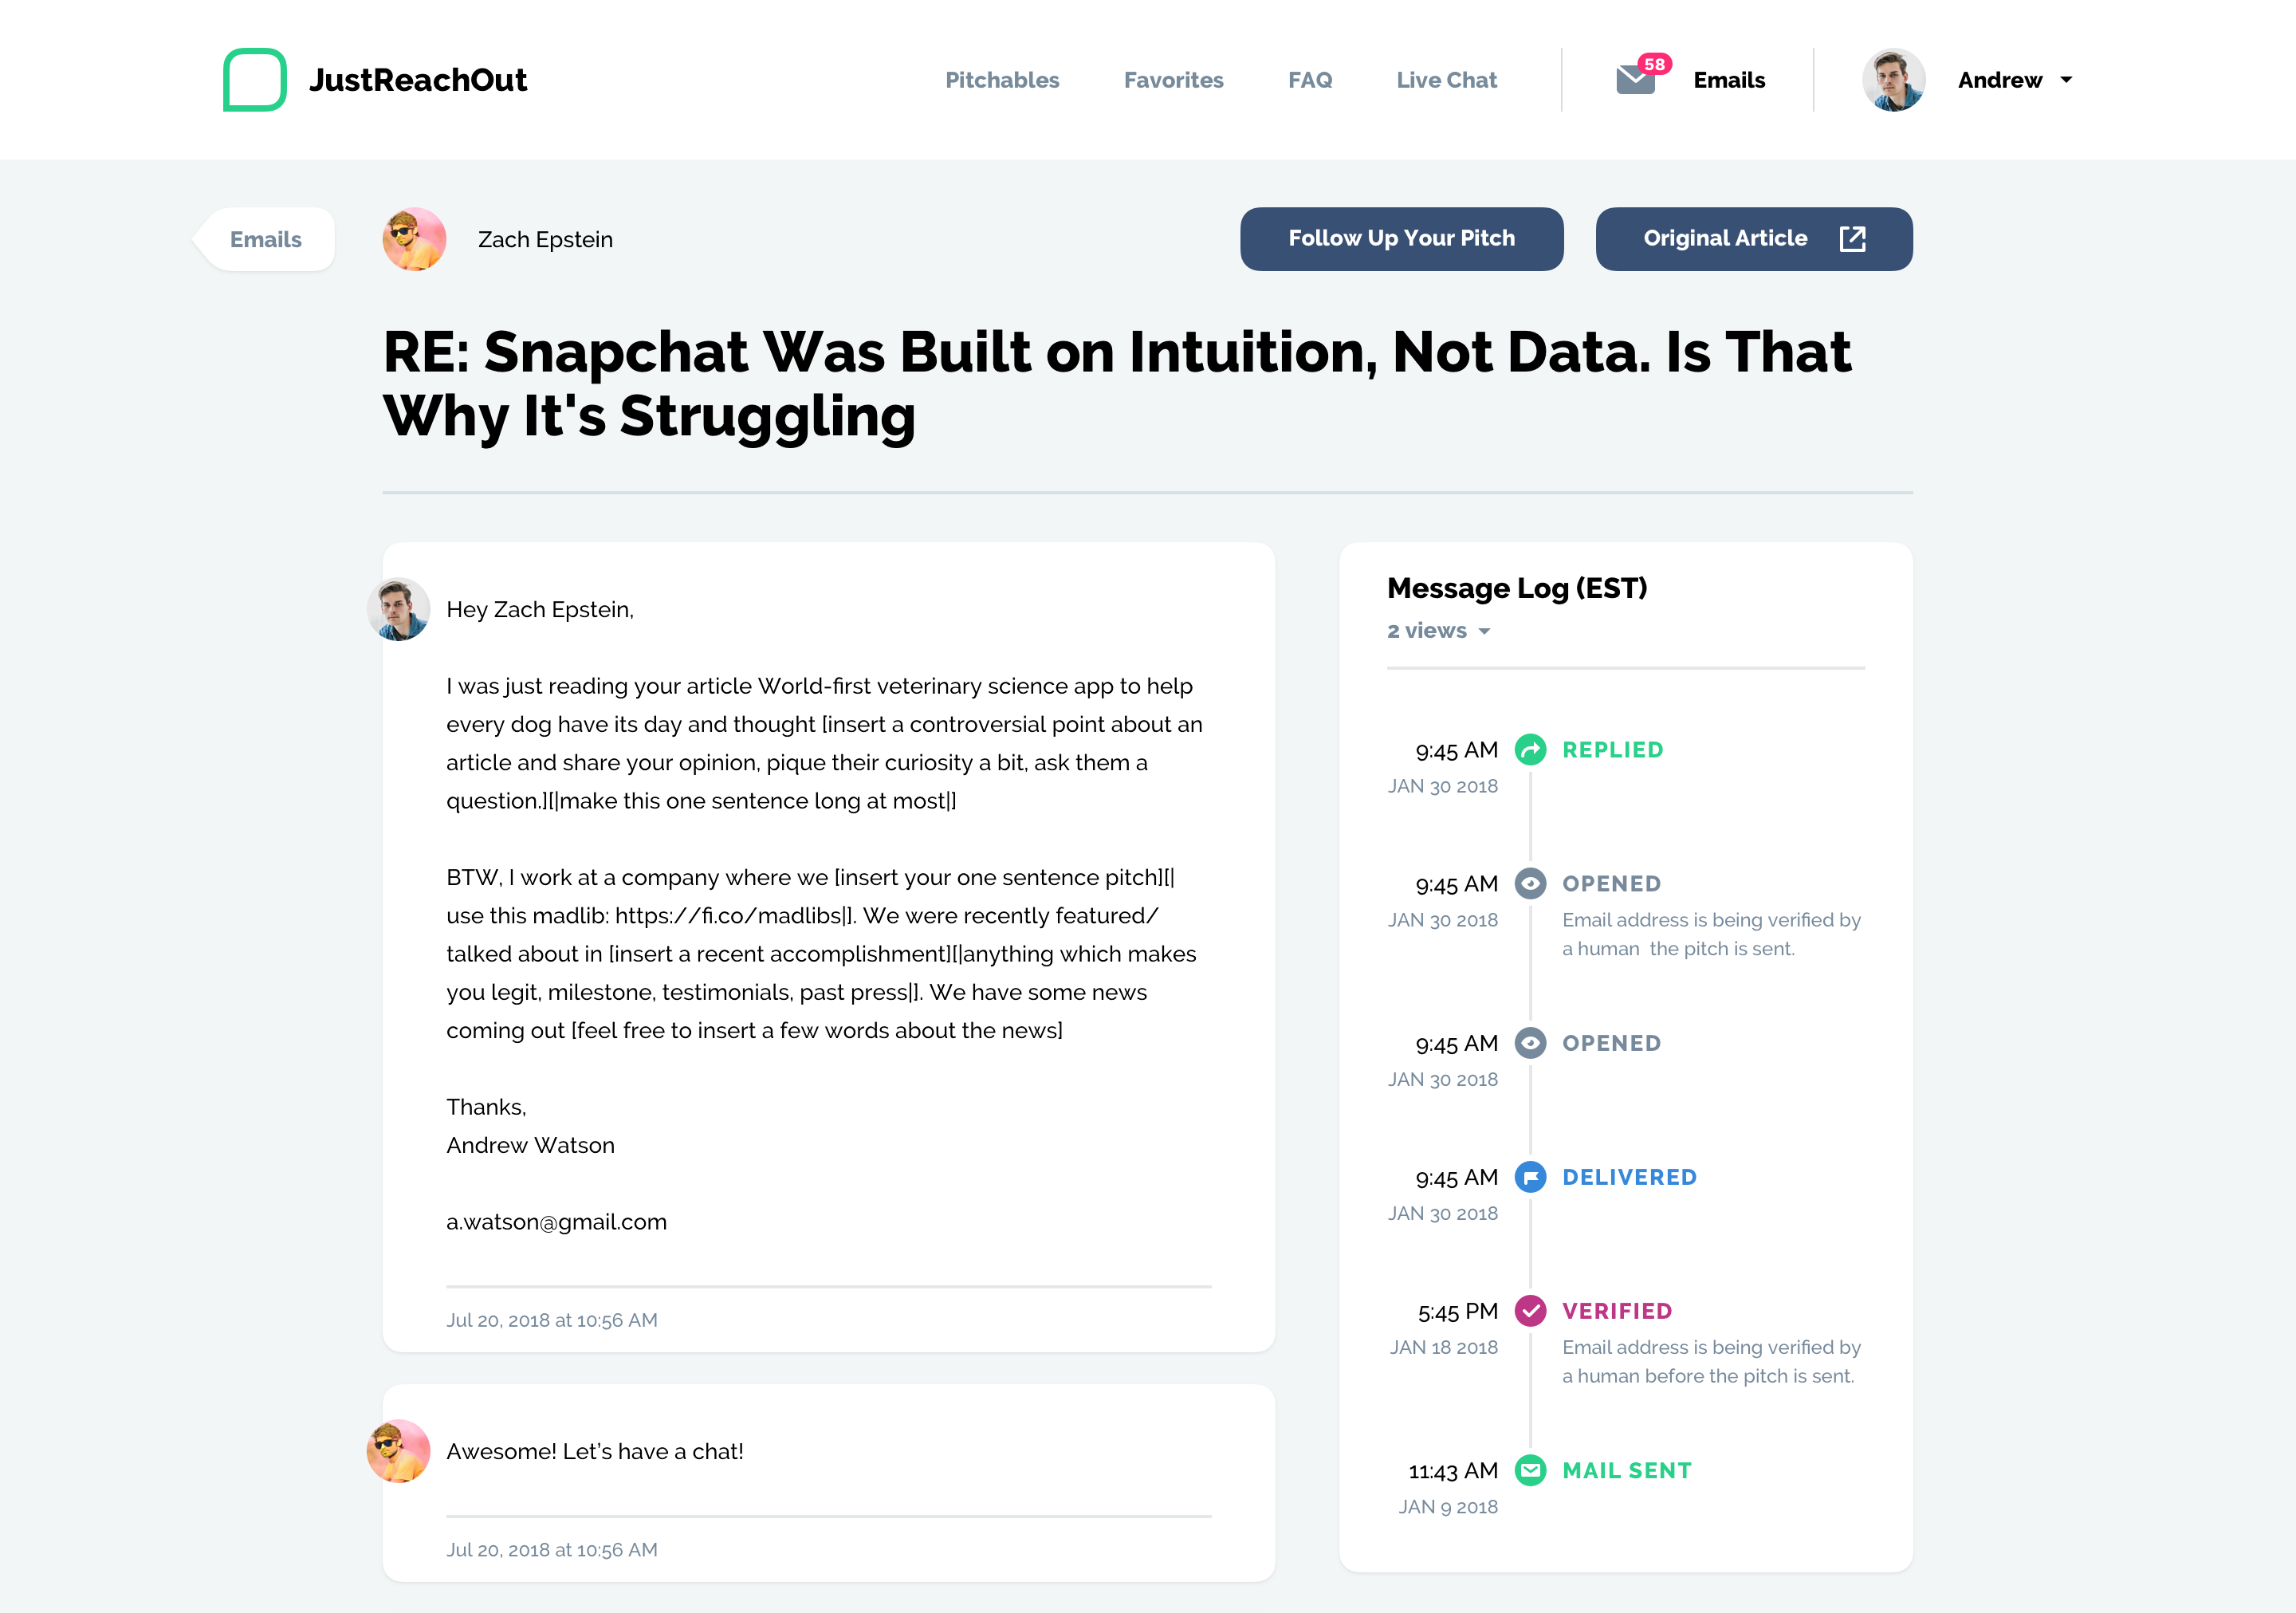This screenshot has height=1613, width=2296.
Task: Click the pink VERIFIED checkmark icon
Action: [1530, 1311]
